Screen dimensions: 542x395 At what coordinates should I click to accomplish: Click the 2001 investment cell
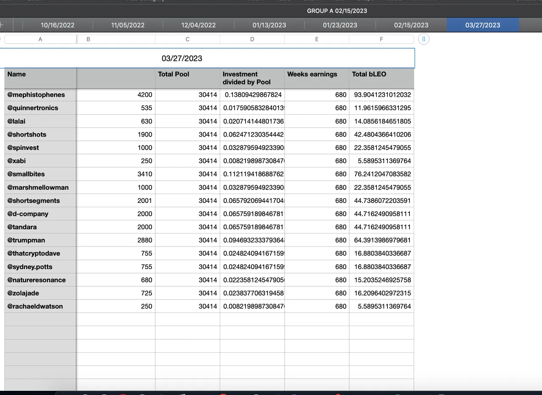click(x=116, y=200)
